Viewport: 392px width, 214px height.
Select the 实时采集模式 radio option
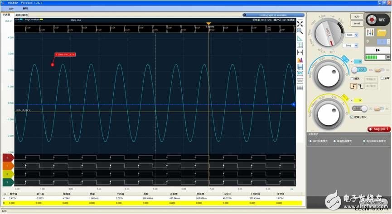[x=310, y=141]
